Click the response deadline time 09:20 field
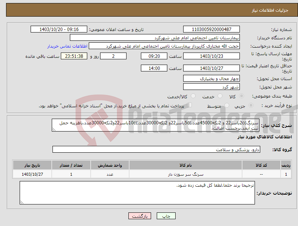Image resolution: width=298 pixels, height=226 pixels. click(154, 56)
